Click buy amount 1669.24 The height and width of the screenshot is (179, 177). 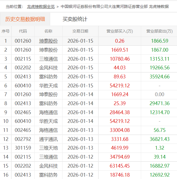pyautogui.click(x=120, y=95)
